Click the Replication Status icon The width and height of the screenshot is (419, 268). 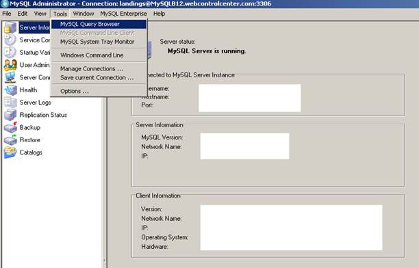[10, 115]
